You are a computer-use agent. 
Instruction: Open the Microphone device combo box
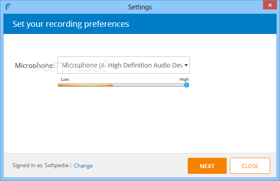coord(124,65)
